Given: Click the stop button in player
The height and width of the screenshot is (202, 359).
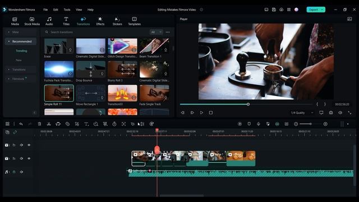Looking at the screenshot, I should (x=211, y=113).
